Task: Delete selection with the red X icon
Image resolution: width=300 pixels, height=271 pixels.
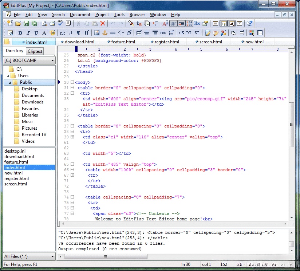Action: pyautogui.click(x=103, y=23)
